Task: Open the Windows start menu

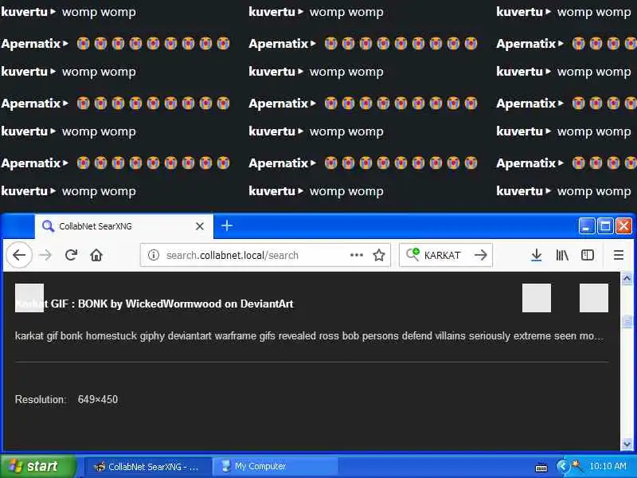Action: (37, 466)
